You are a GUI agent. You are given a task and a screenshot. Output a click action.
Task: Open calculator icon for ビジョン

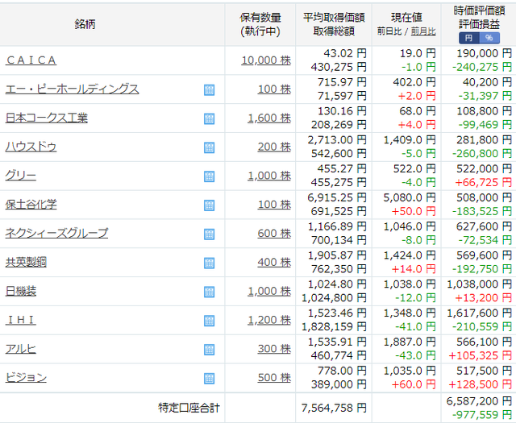[210, 379]
